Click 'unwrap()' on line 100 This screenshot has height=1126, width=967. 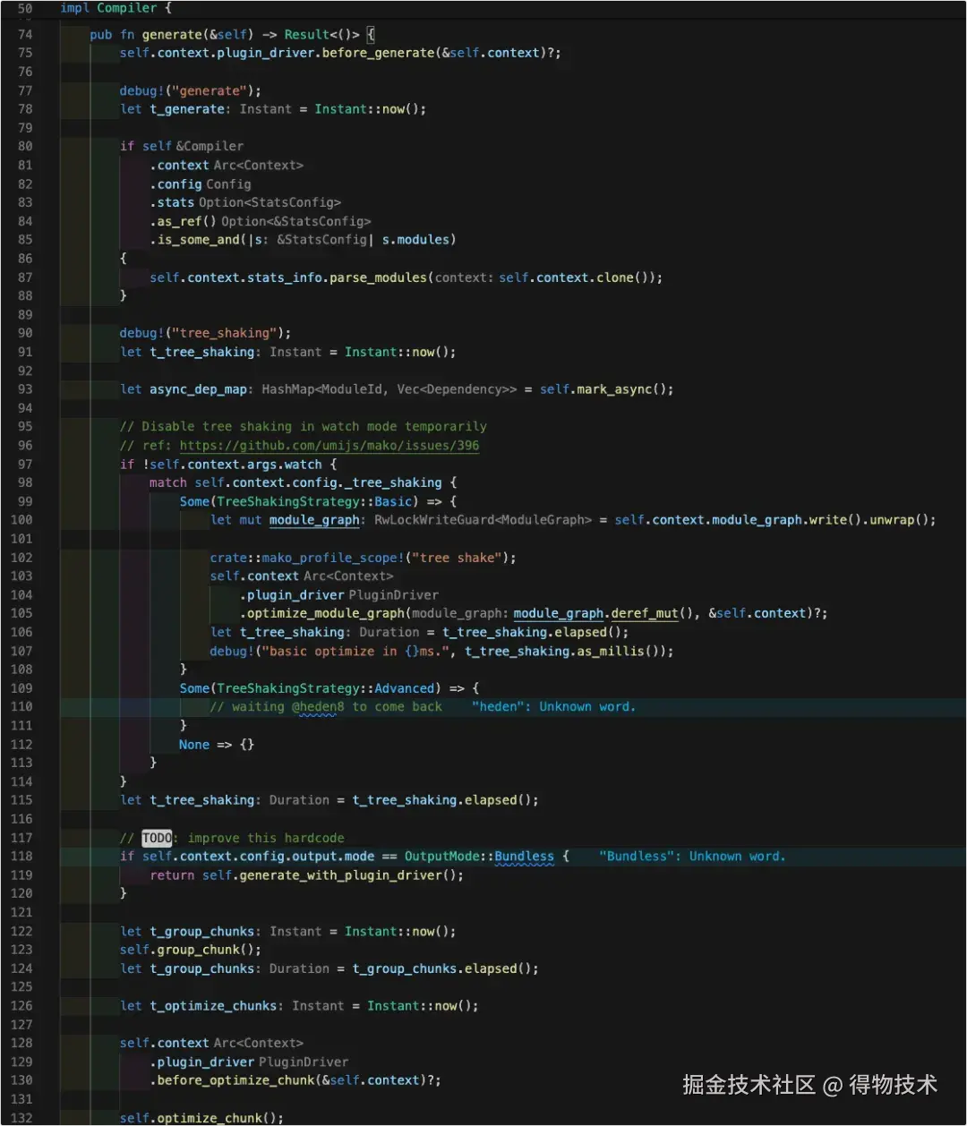pyautogui.click(x=899, y=520)
